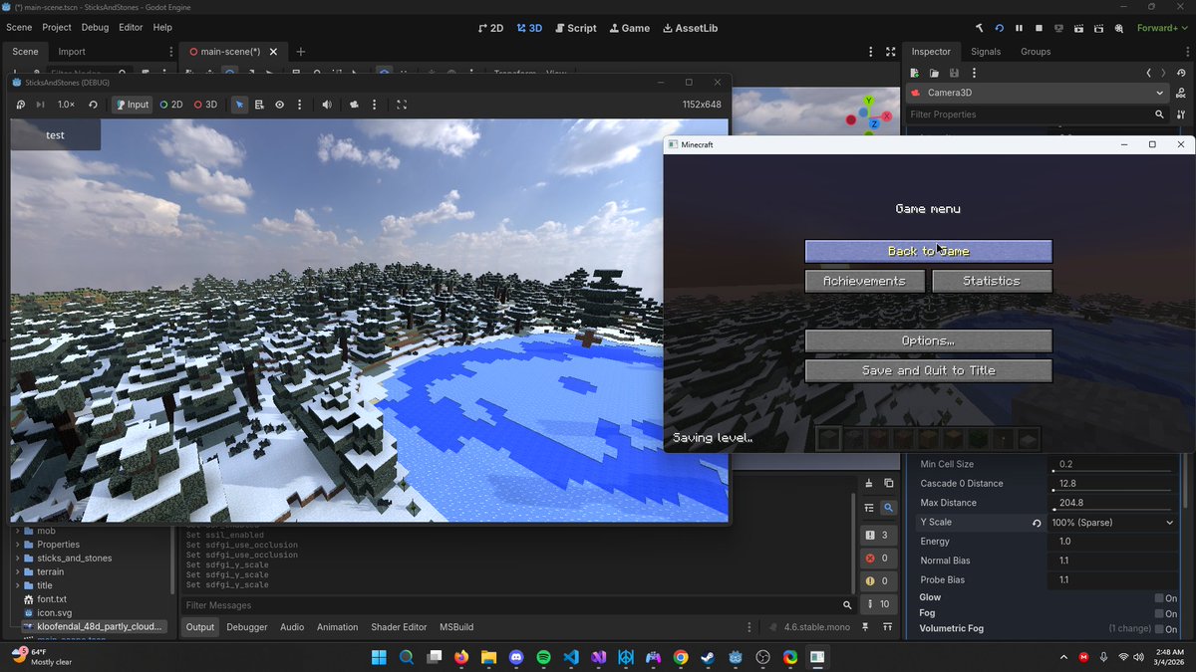
Task: Click the Energy value field
Action: coord(1112,542)
